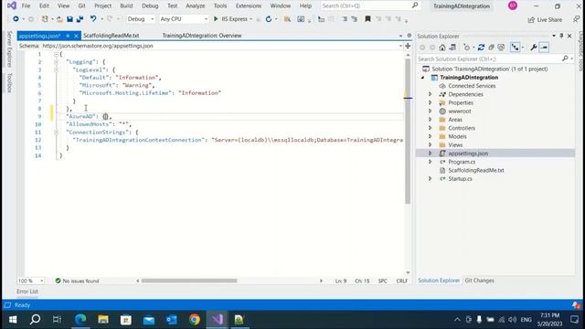Click the No issues found indicator

coord(77,281)
